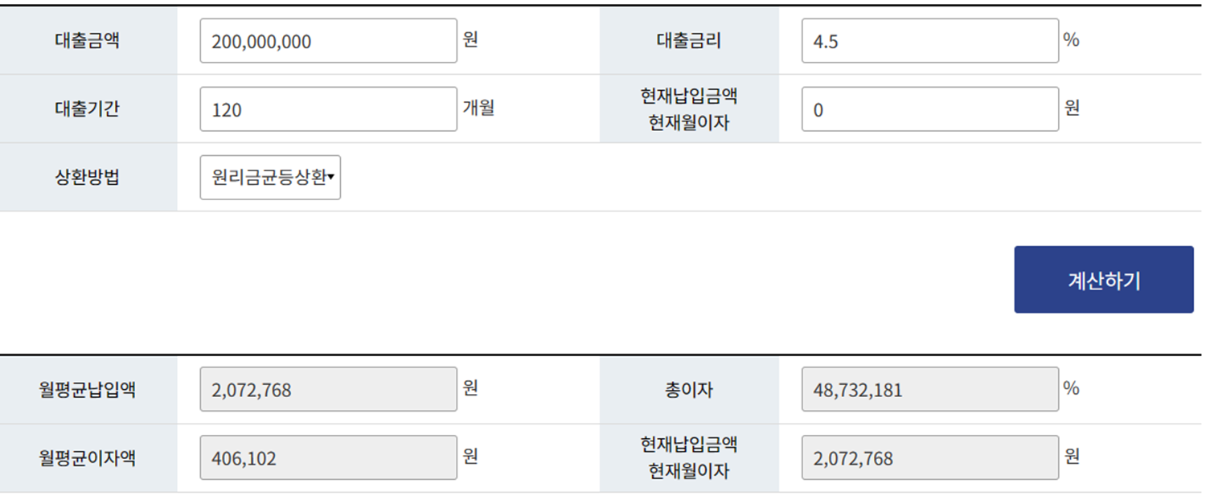Open the 상환방법 repayment method dropdown
This screenshot has height=496, width=1210.
269,177
